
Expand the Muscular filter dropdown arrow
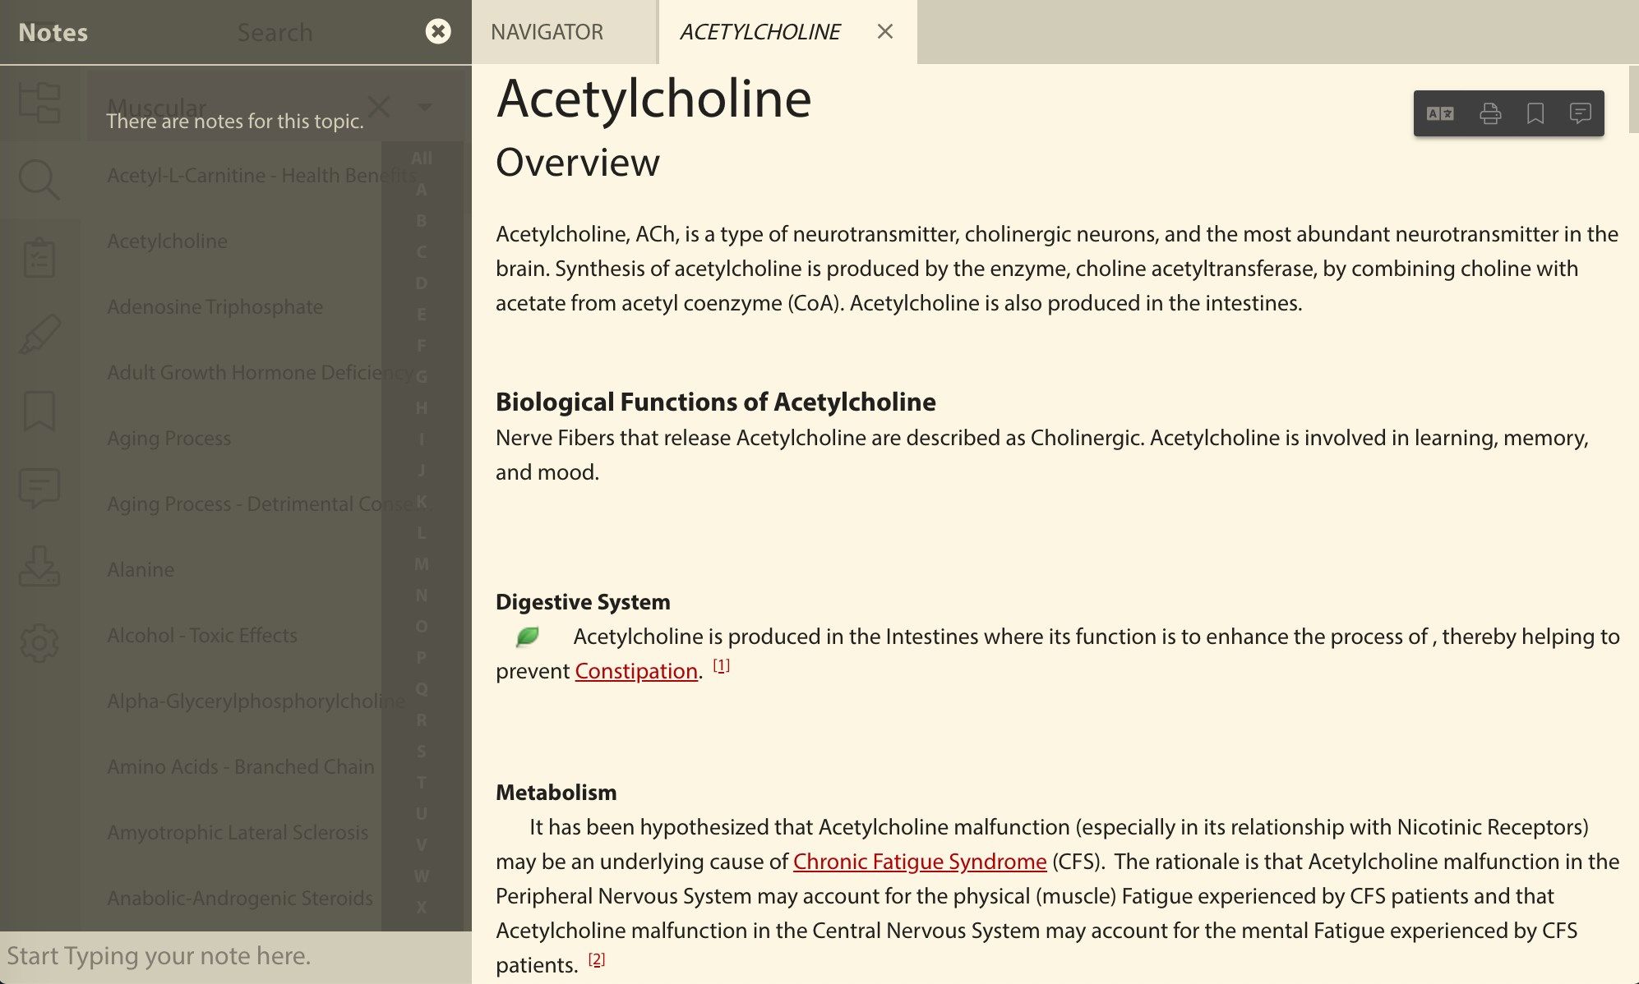point(425,107)
